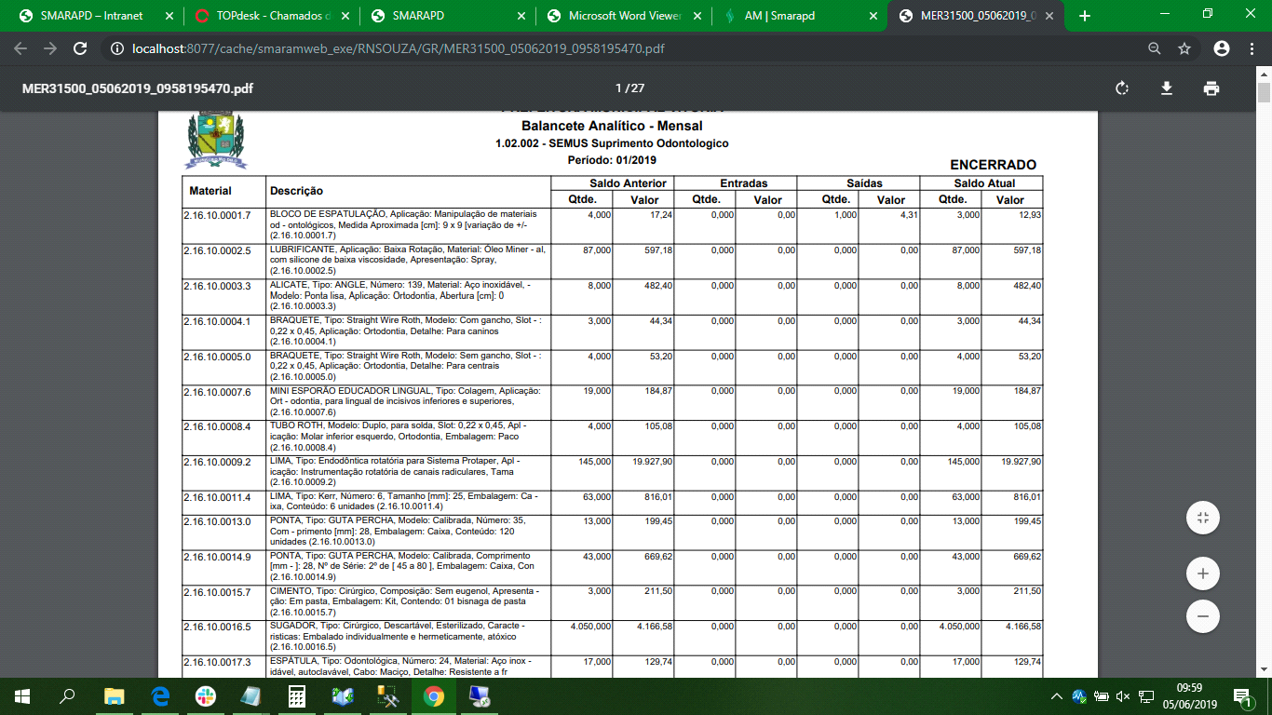The height and width of the screenshot is (715, 1272).
Task: Print the PDF document
Action: click(1211, 88)
